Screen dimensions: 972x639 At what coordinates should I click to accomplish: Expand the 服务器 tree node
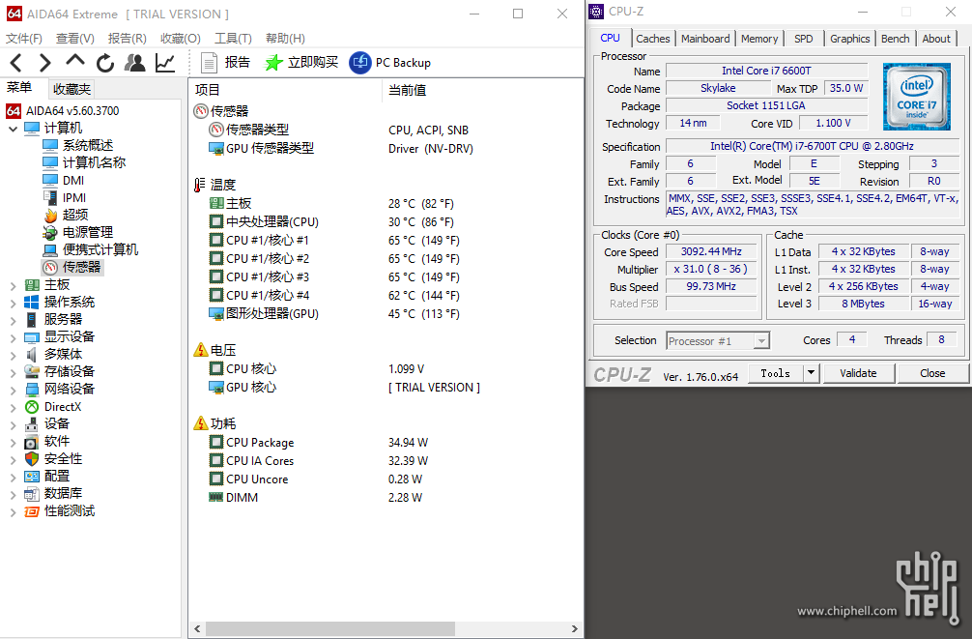coord(13,320)
